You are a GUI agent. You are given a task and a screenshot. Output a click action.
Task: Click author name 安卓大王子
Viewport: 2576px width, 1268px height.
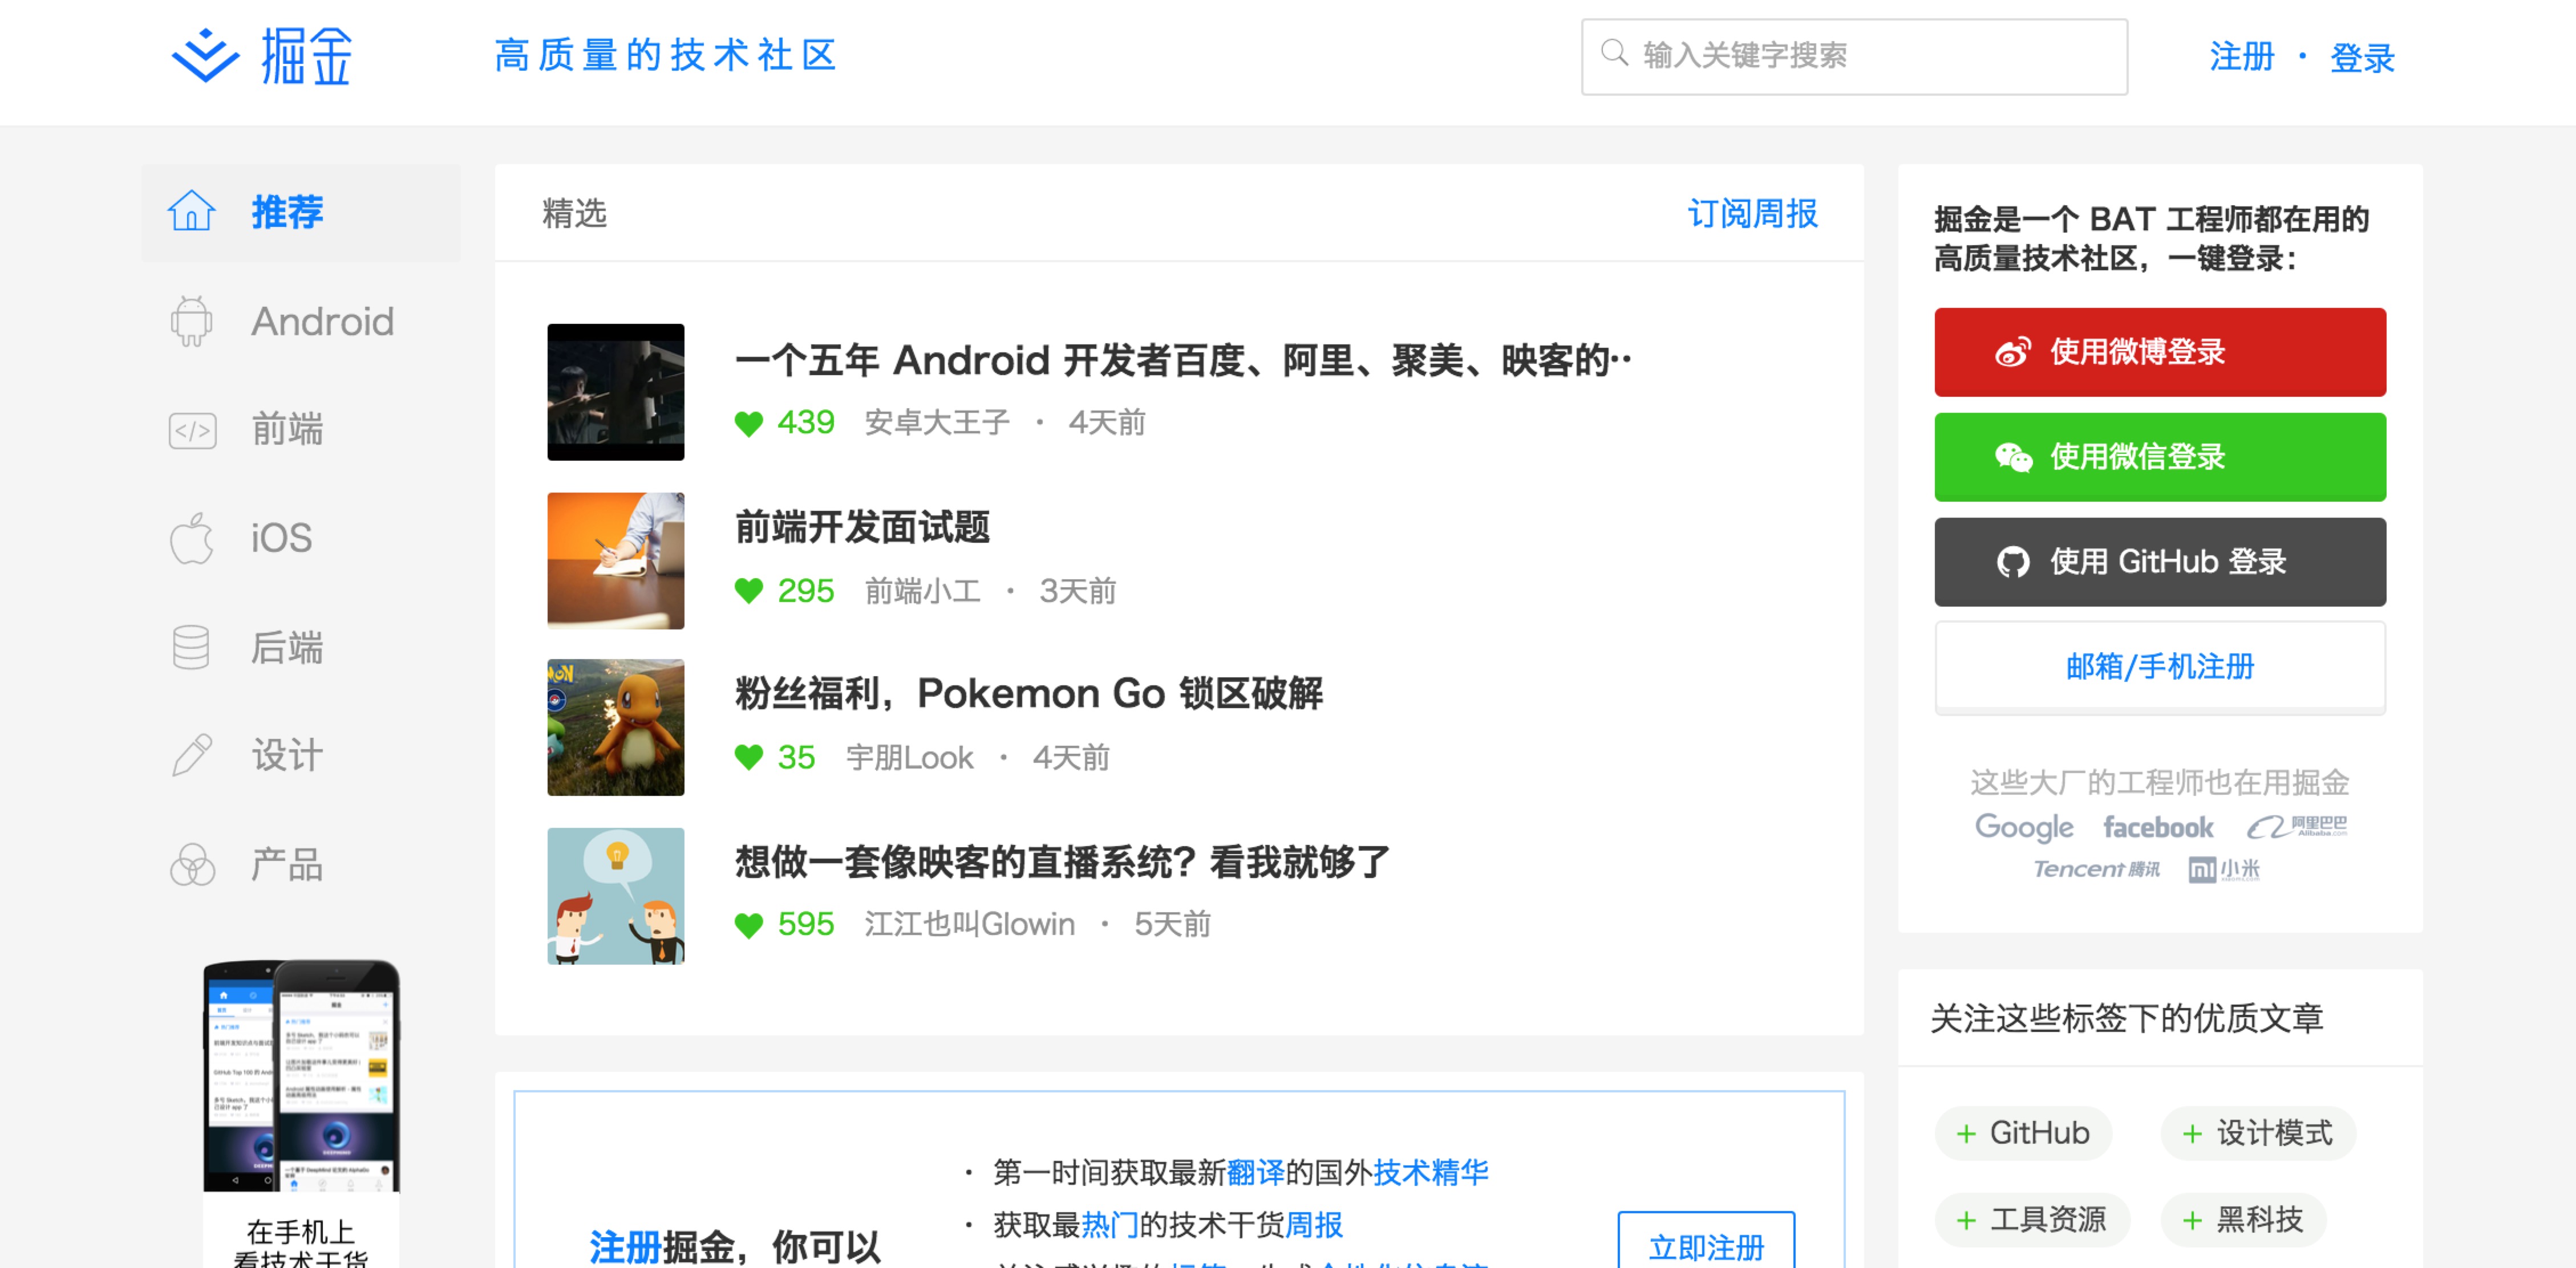[x=937, y=422]
